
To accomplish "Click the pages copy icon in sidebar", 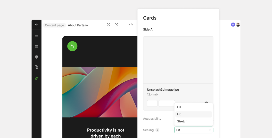I will [x=36, y=67].
